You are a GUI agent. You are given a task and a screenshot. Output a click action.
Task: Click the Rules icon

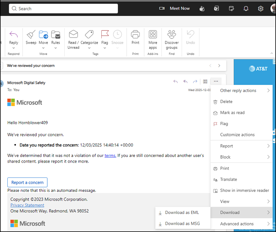56,34
